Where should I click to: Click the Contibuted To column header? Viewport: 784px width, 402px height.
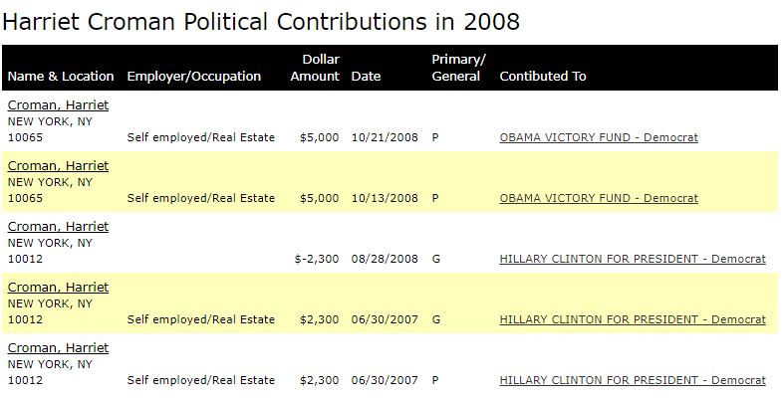click(543, 77)
